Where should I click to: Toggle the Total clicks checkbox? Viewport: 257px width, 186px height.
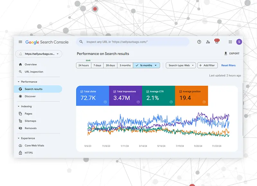click(x=82, y=92)
